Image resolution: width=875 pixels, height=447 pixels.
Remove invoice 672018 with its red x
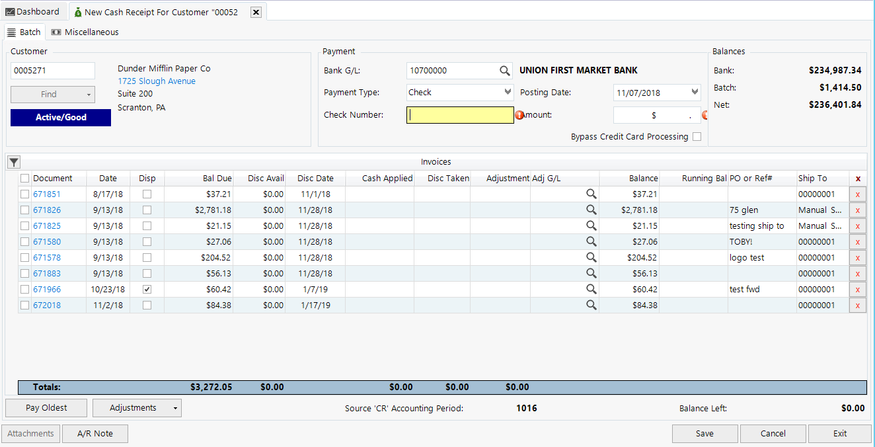click(x=857, y=305)
